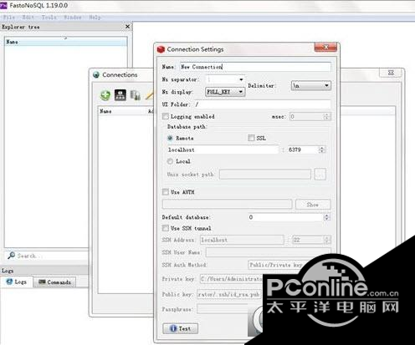Click the black cluster connection icon in Connections
Image resolution: width=415 pixels, height=345 pixels.
(120, 95)
